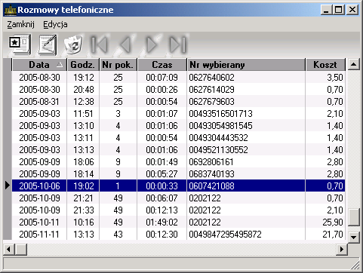Click the Nr pok. column header
This screenshot has width=363, height=273.
tap(118, 65)
